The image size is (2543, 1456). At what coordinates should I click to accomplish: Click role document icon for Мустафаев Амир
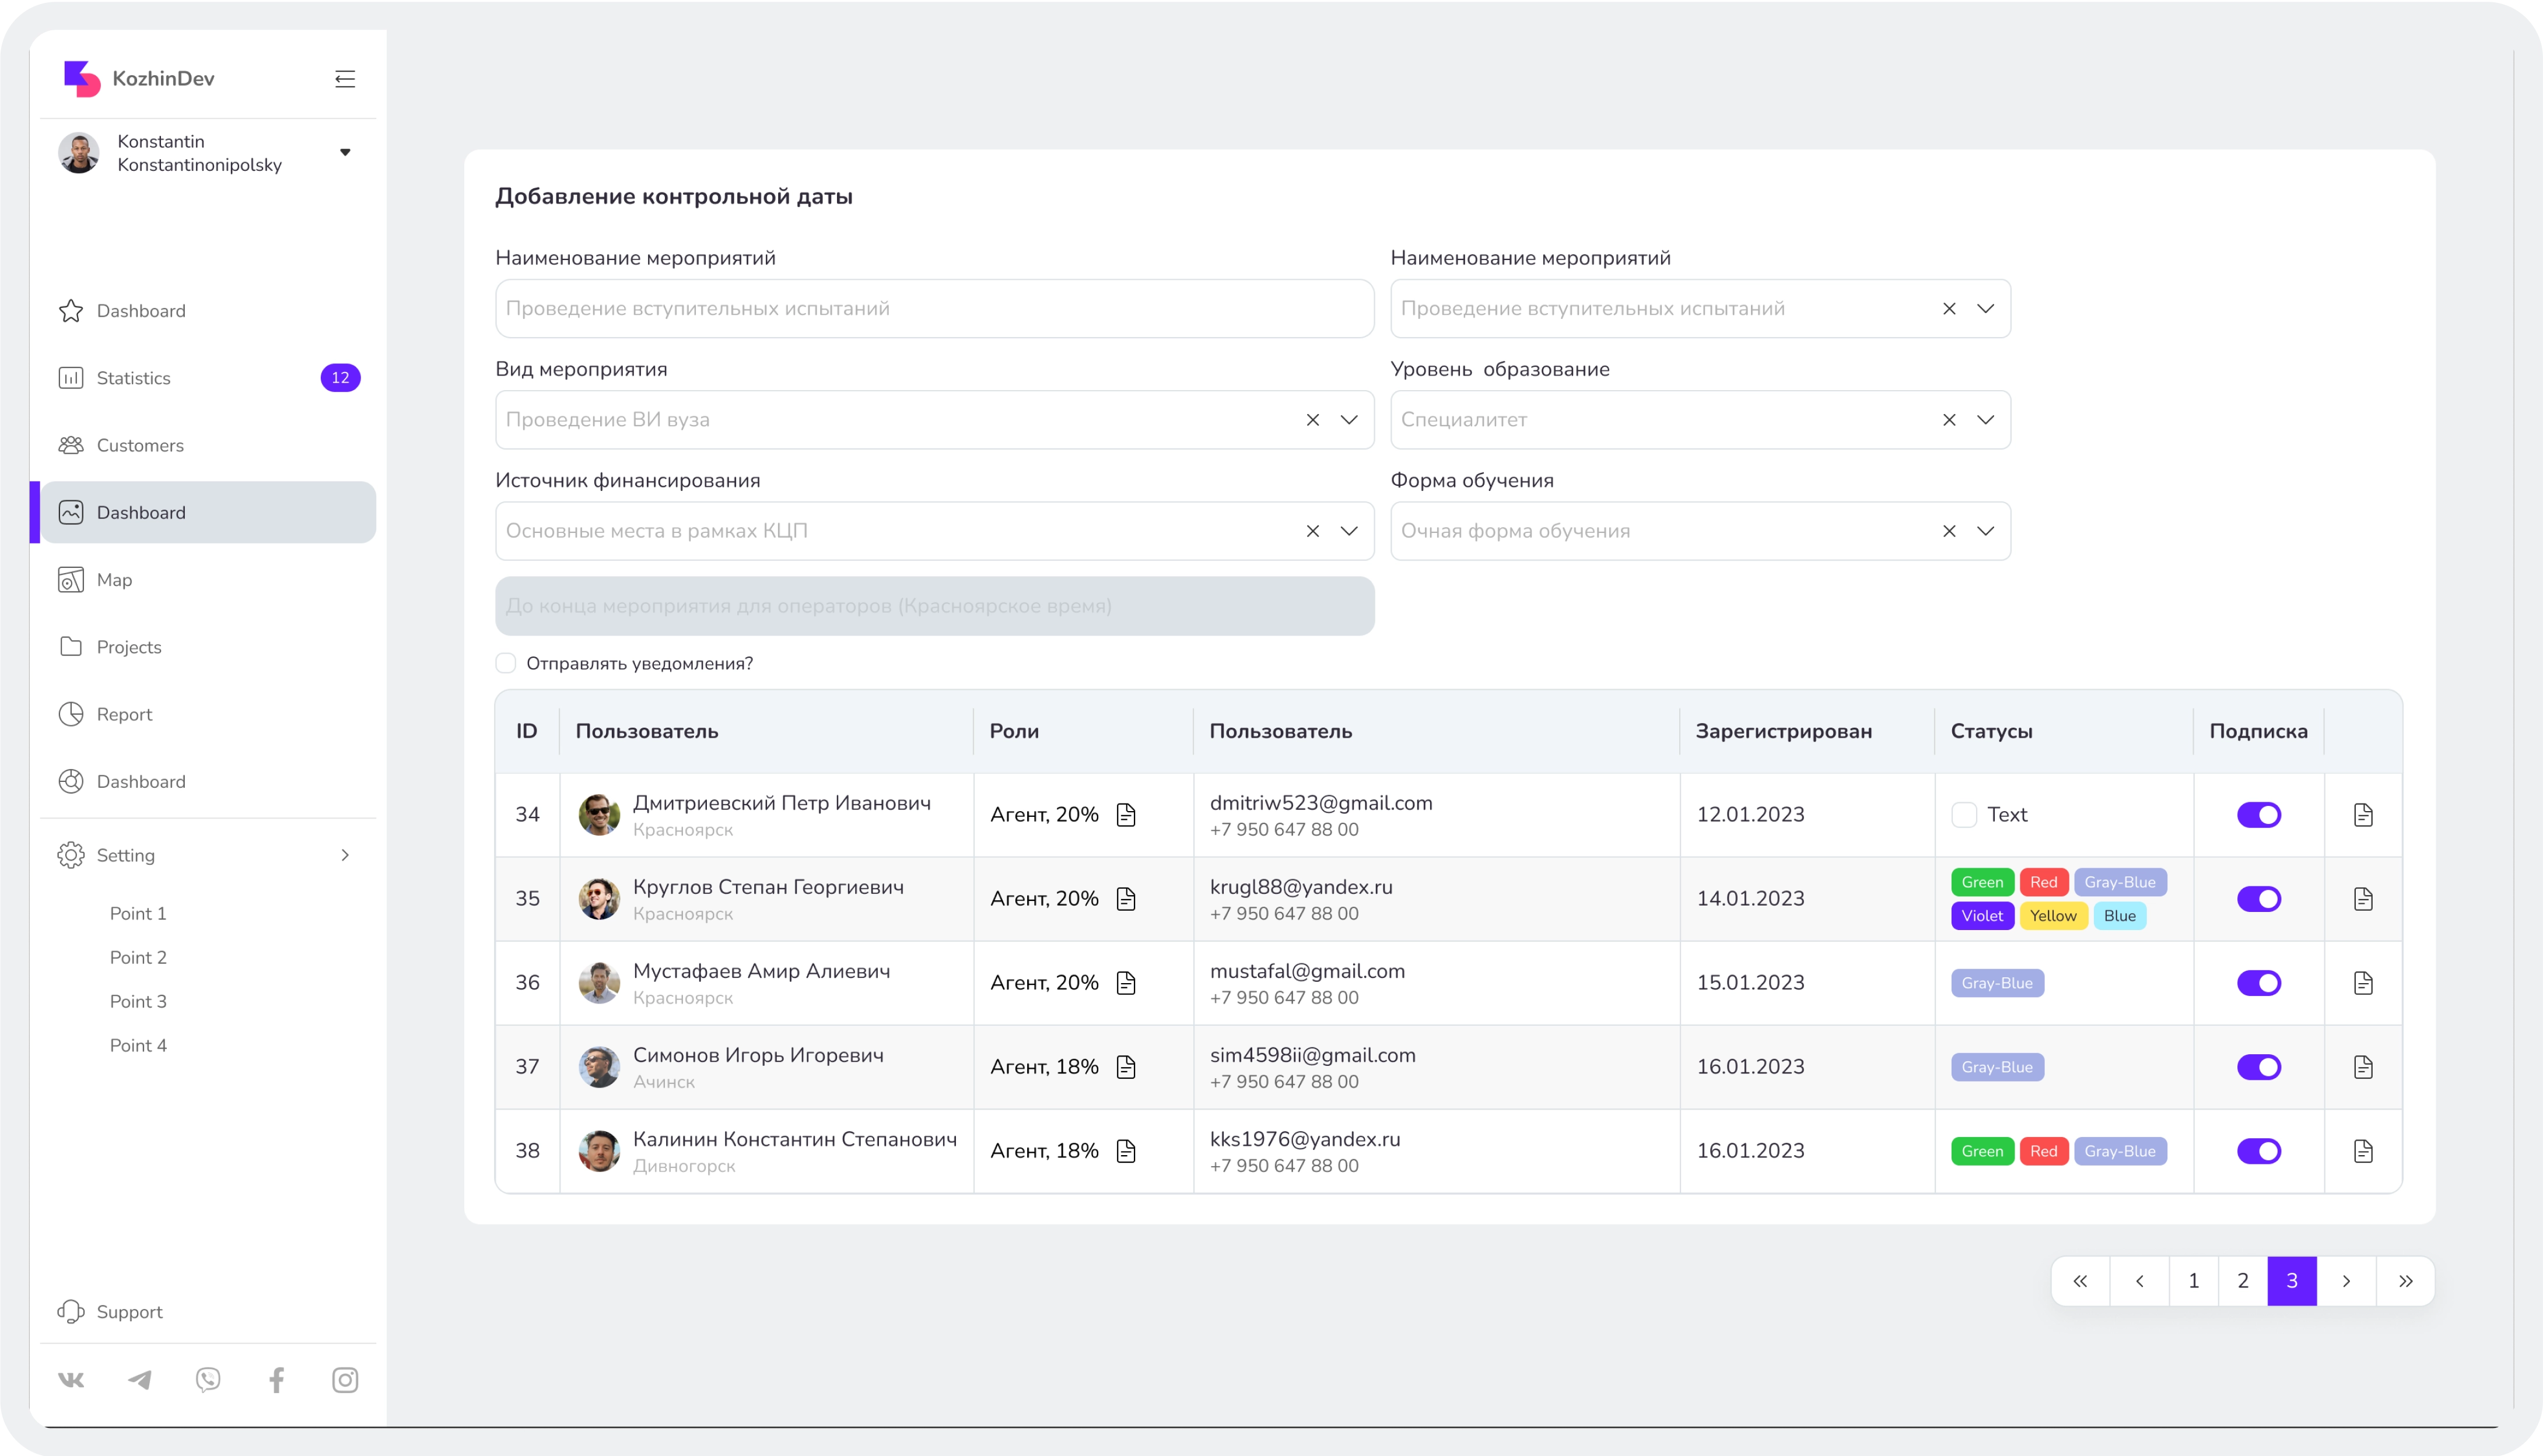pyautogui.click(x=1126, y=983)
